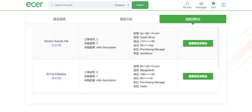Click the ecer logo
This screenshot has height=112, width=252.
tap(35, 5)
